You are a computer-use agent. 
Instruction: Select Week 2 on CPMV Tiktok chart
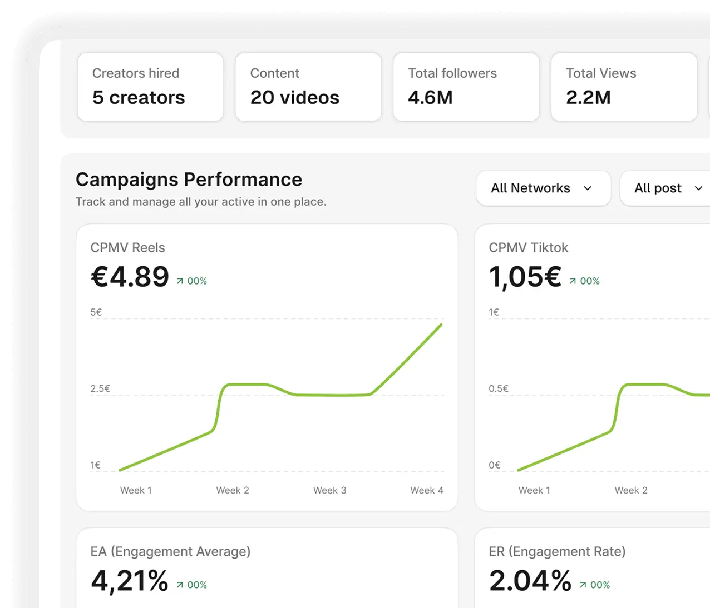click(631, 490)
